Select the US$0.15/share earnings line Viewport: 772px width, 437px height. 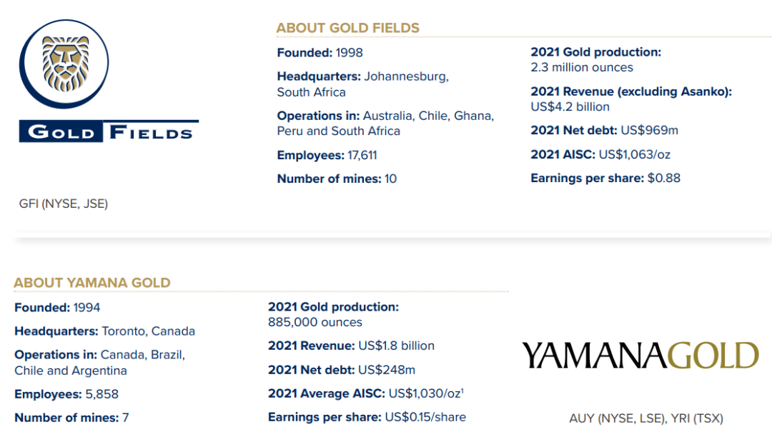pyautogui.click(x=367, y=417)
